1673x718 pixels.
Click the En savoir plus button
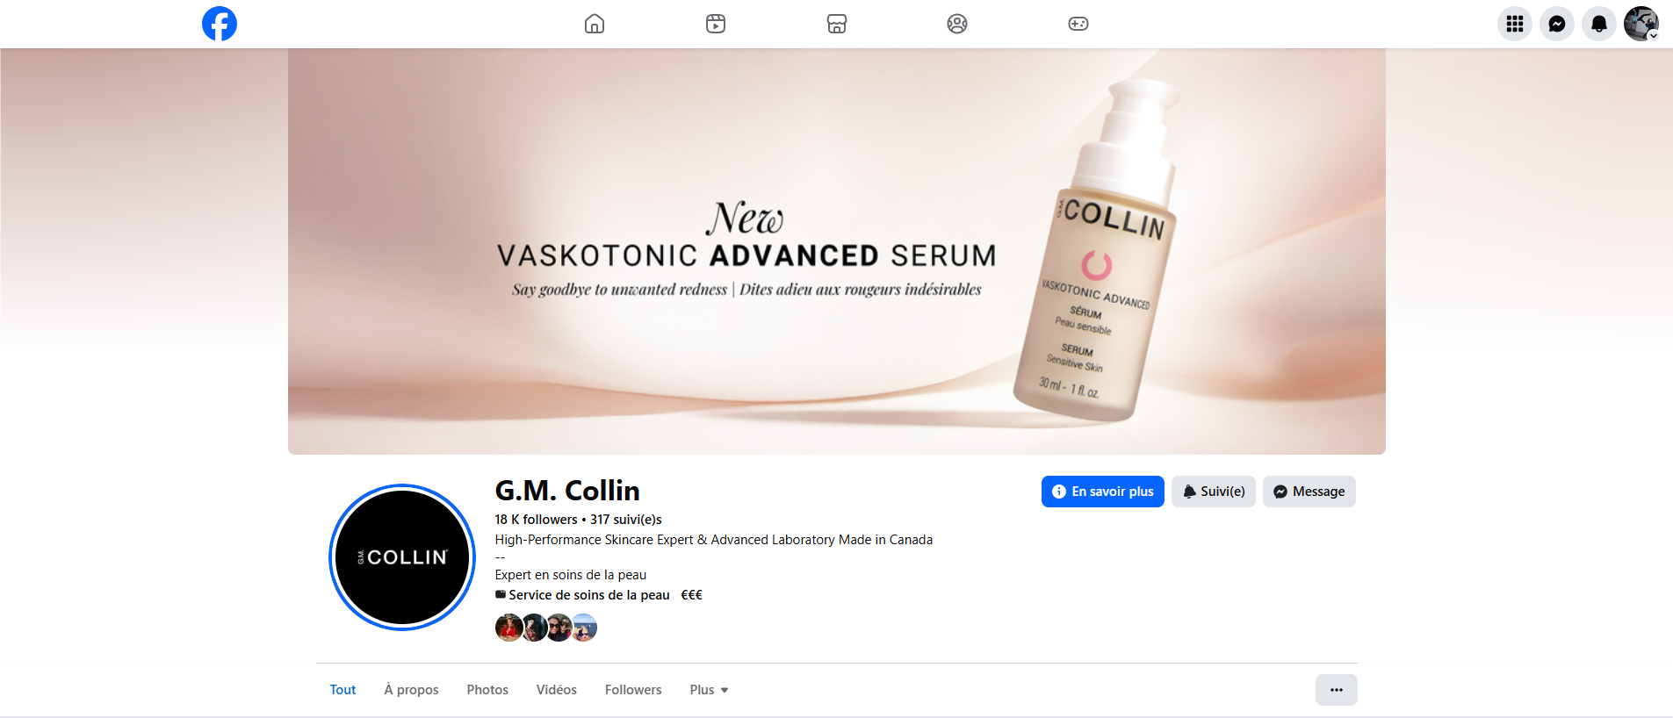(1103, 492)
